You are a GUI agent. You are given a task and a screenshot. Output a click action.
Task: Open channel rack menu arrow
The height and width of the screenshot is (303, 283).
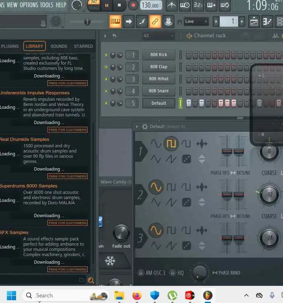(105, 36)
